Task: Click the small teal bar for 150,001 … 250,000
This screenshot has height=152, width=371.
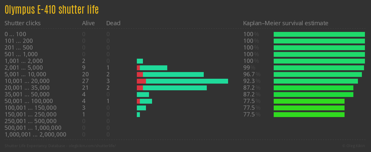Action: [x=138, y=115]
